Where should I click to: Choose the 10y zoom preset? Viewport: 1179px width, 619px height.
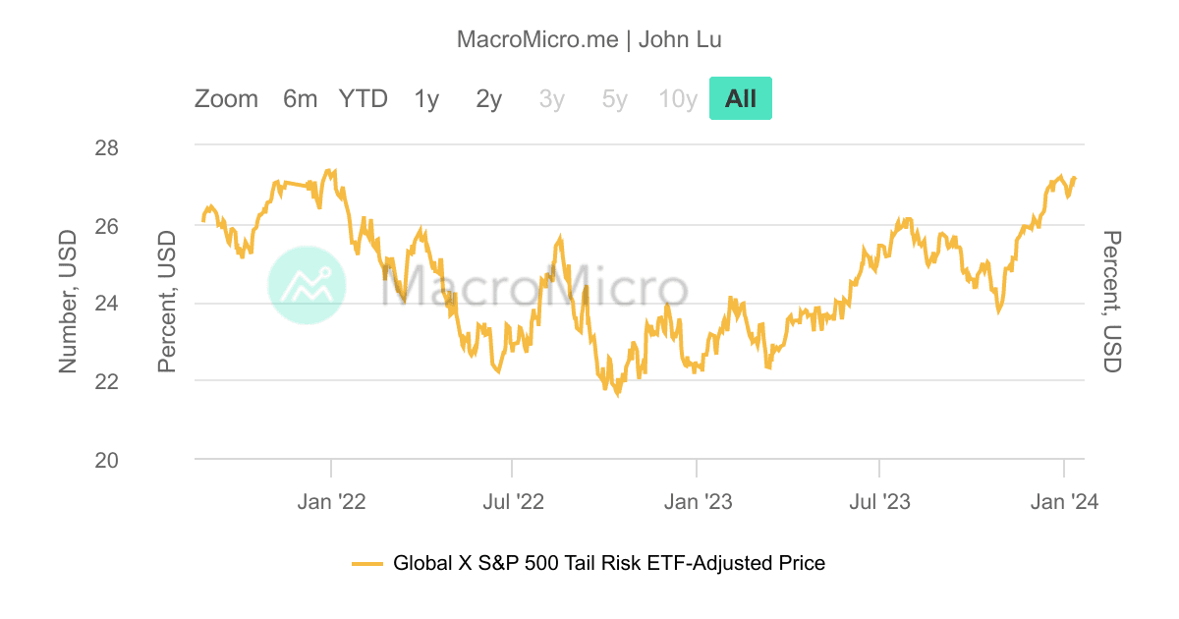point(676,98)
